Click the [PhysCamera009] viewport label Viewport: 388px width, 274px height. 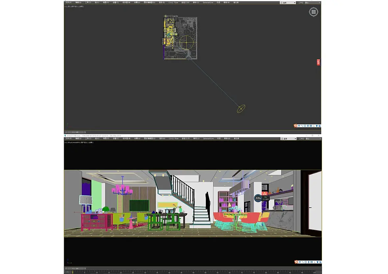coord(74,143)
